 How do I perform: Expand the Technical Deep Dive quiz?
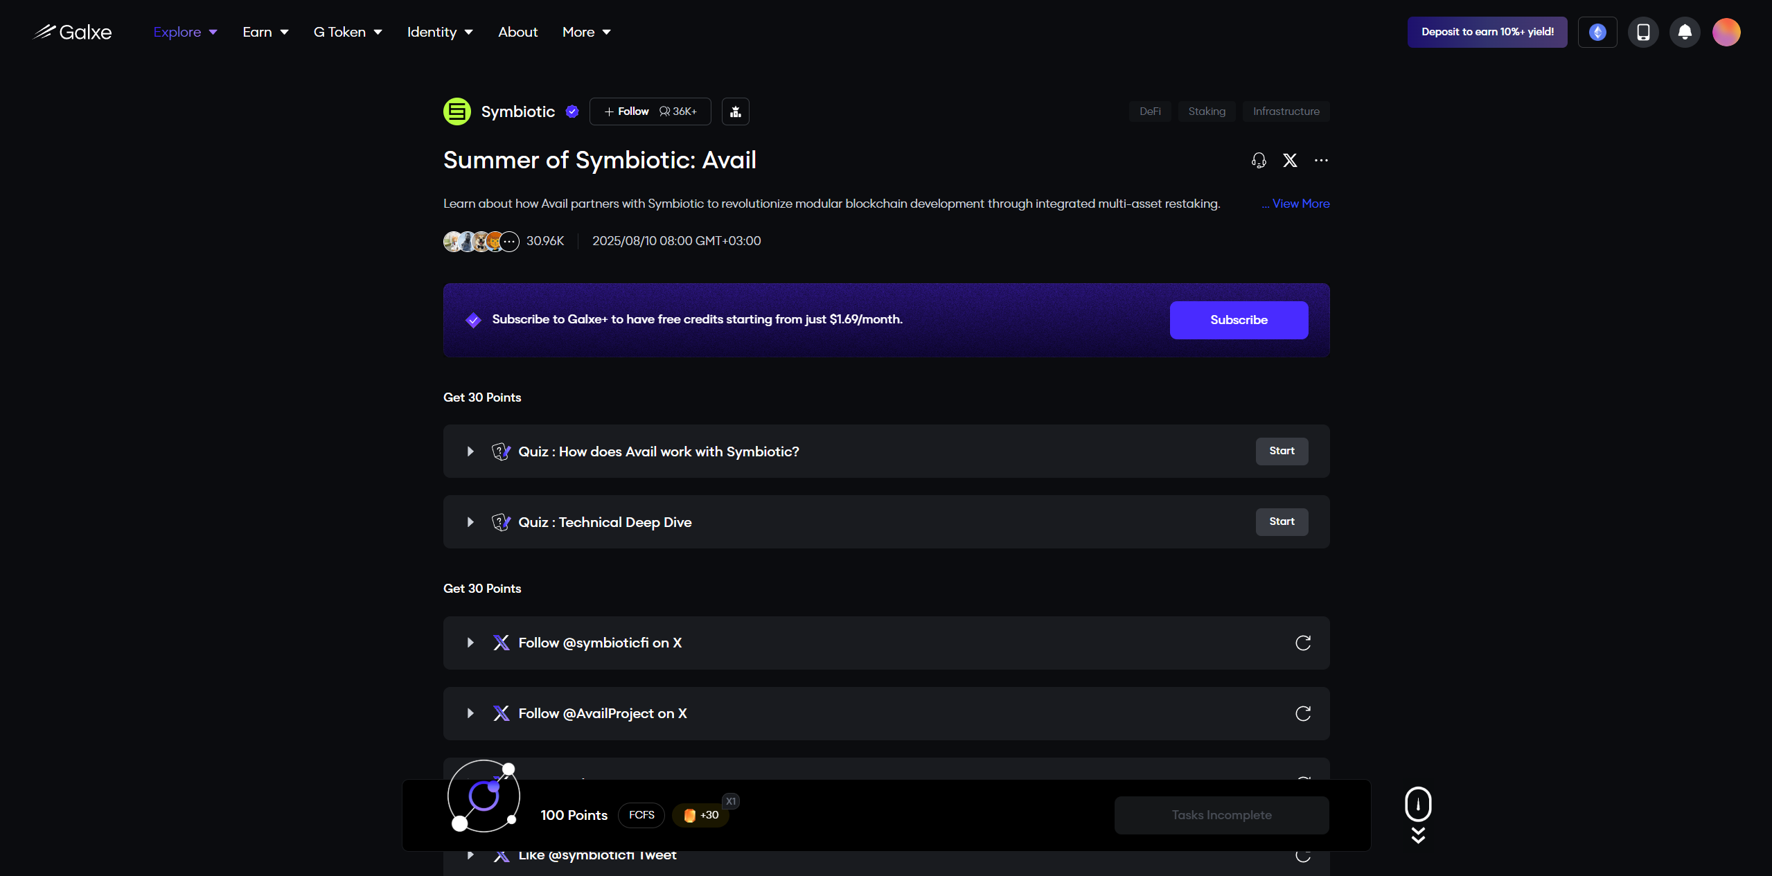470,522
